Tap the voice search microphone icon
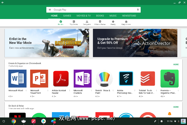Viewport: 187px width, 125px height. (138, 10)
